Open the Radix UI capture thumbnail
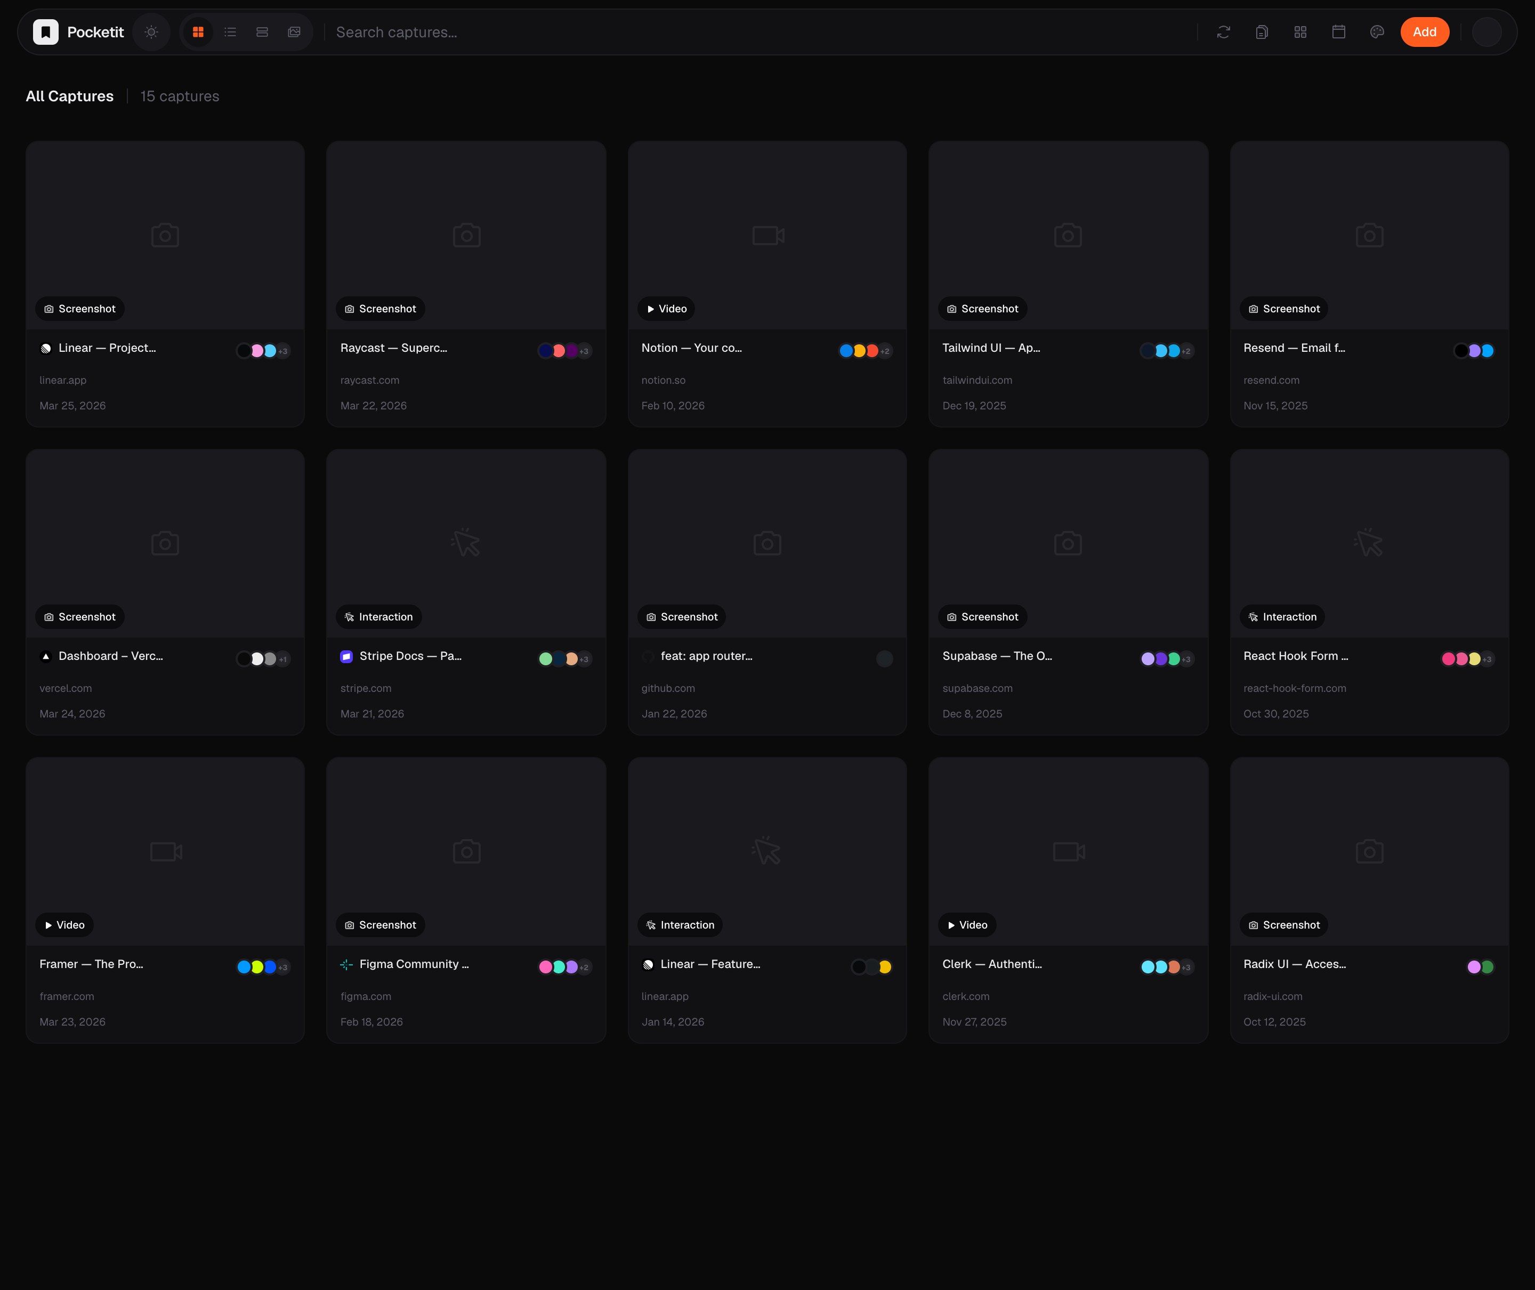1535x1290 pixels. [1370, 851]
